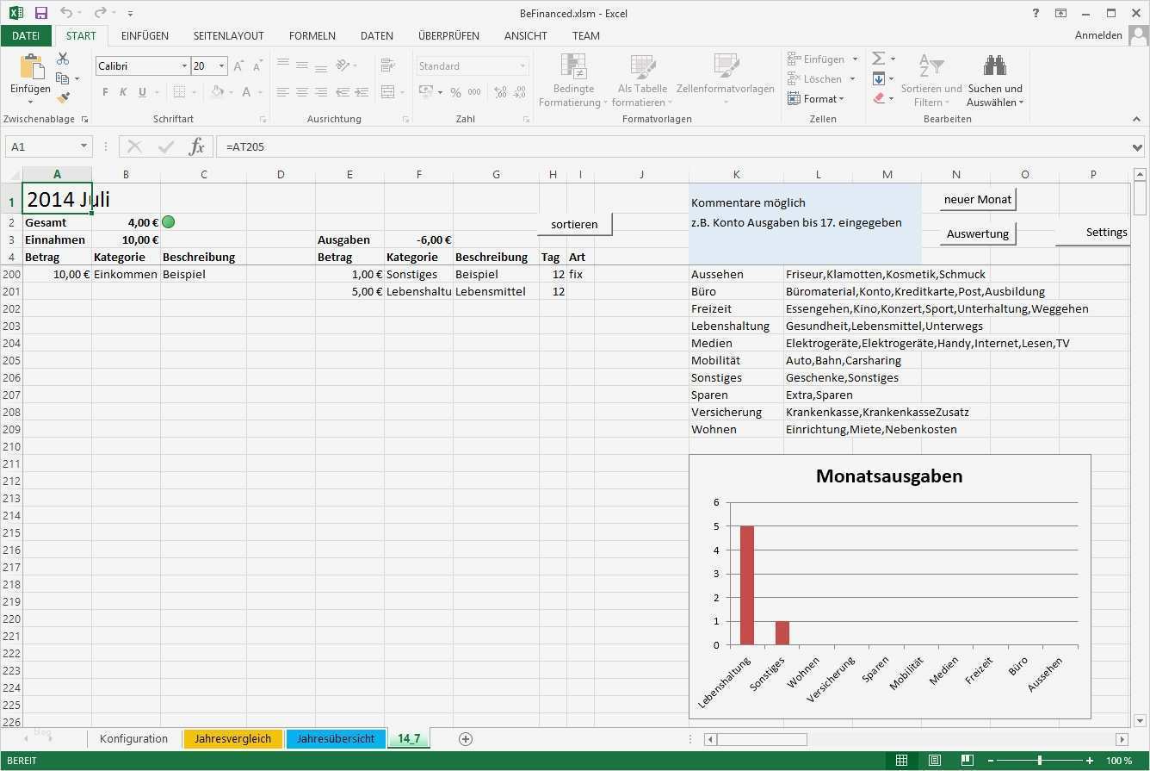Viewport: 1150px width, 771px height.
Task: Open the Name Box dropdown arrow
Action: pyautogui.click(x=83, y=147)
